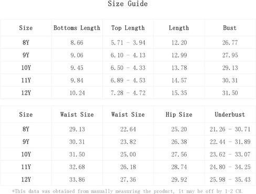Select the Hip Size column header
The image size is (256, 194).
[x=179, y=114]
